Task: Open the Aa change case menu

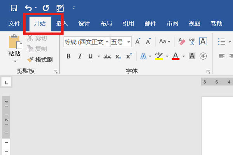Action: [165, 41]
